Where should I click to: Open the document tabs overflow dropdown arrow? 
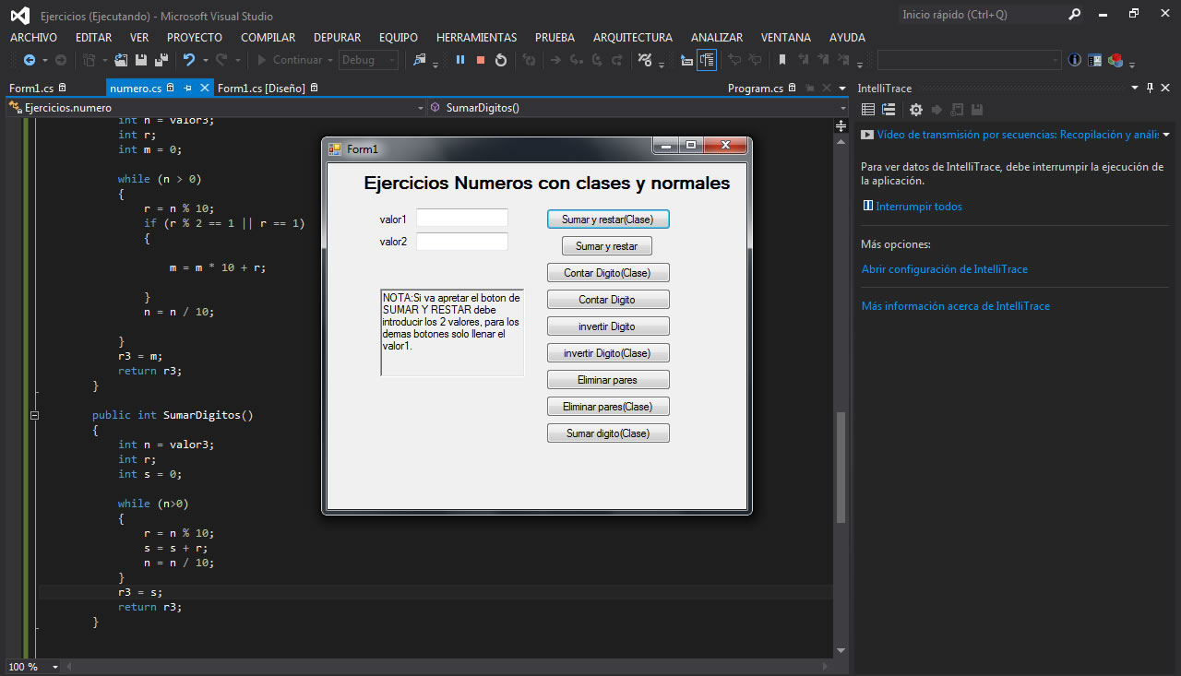coord(841,89)
